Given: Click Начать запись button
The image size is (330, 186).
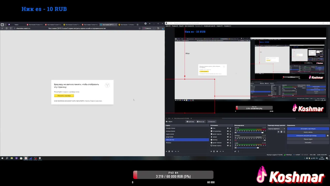Looking at the screenshot, I should pyautogui.click(x=308, y=132).
